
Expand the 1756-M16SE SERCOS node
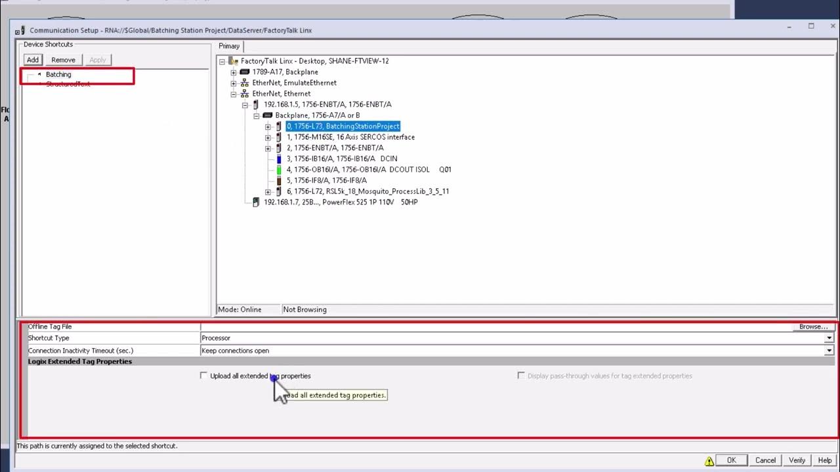pos(268,138)
